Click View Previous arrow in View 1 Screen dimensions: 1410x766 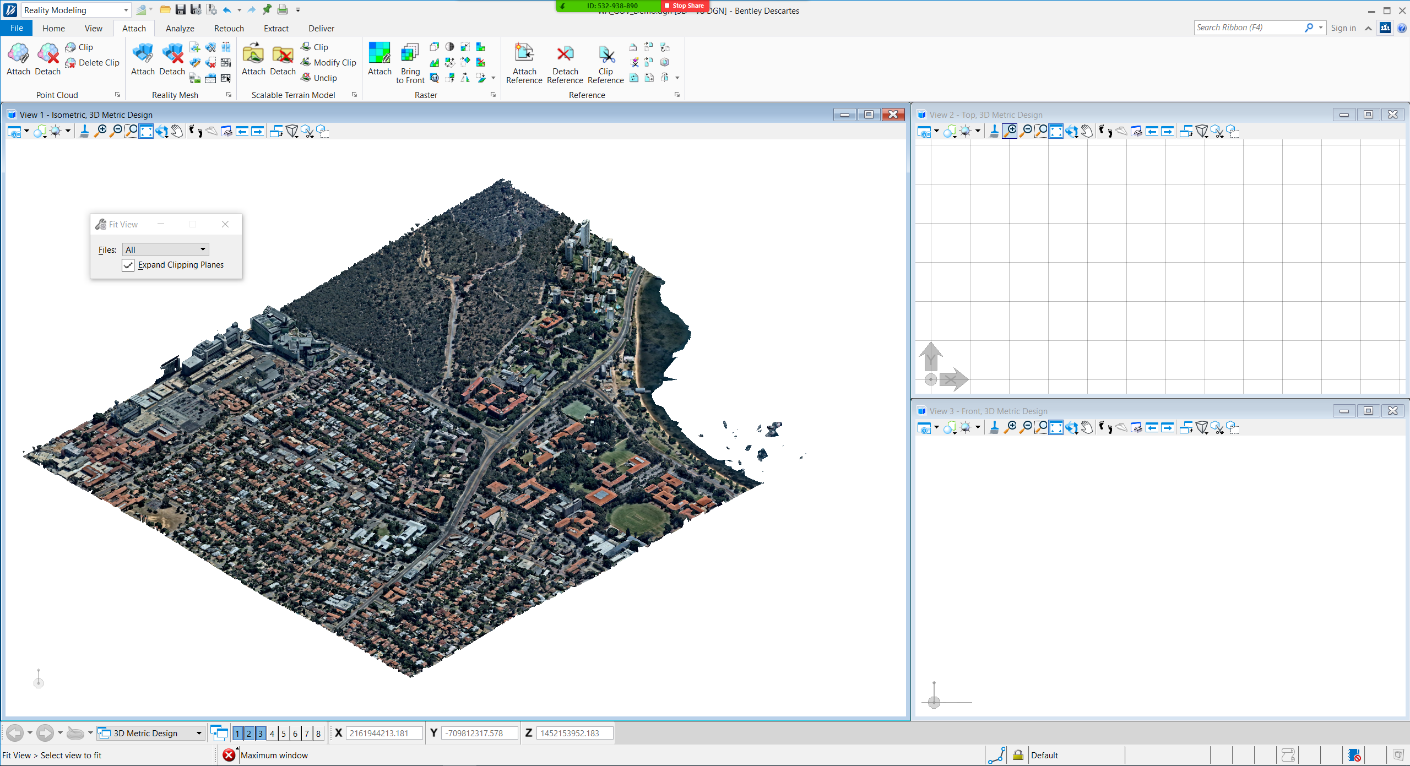click(x=242, y=131)
